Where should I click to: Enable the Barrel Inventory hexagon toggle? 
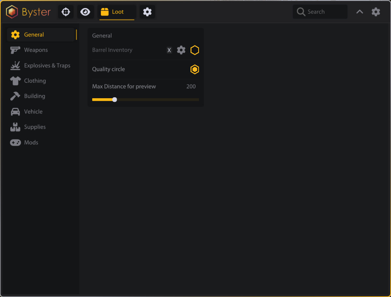pyautogui.click(x=195, y=50)
